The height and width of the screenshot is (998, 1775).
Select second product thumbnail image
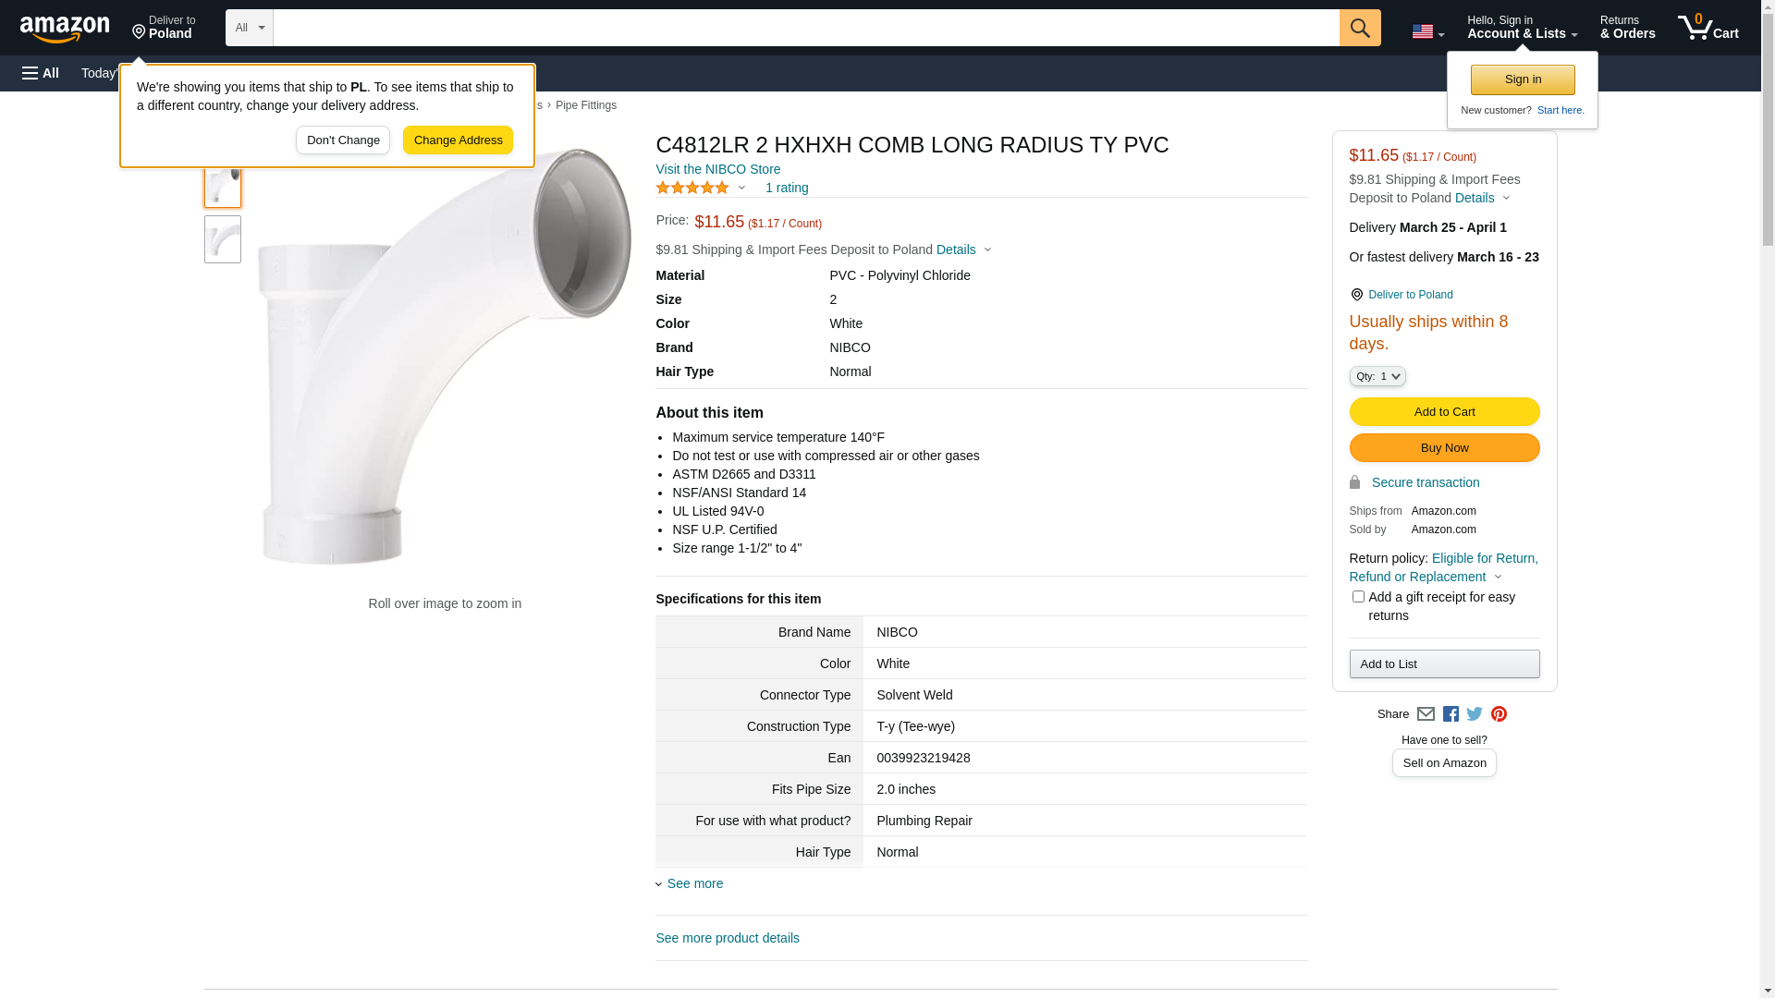pos(223,239)
